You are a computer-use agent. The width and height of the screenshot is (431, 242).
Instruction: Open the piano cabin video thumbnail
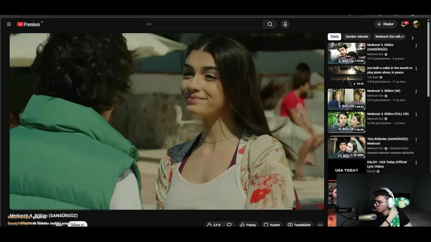[346, 76]
